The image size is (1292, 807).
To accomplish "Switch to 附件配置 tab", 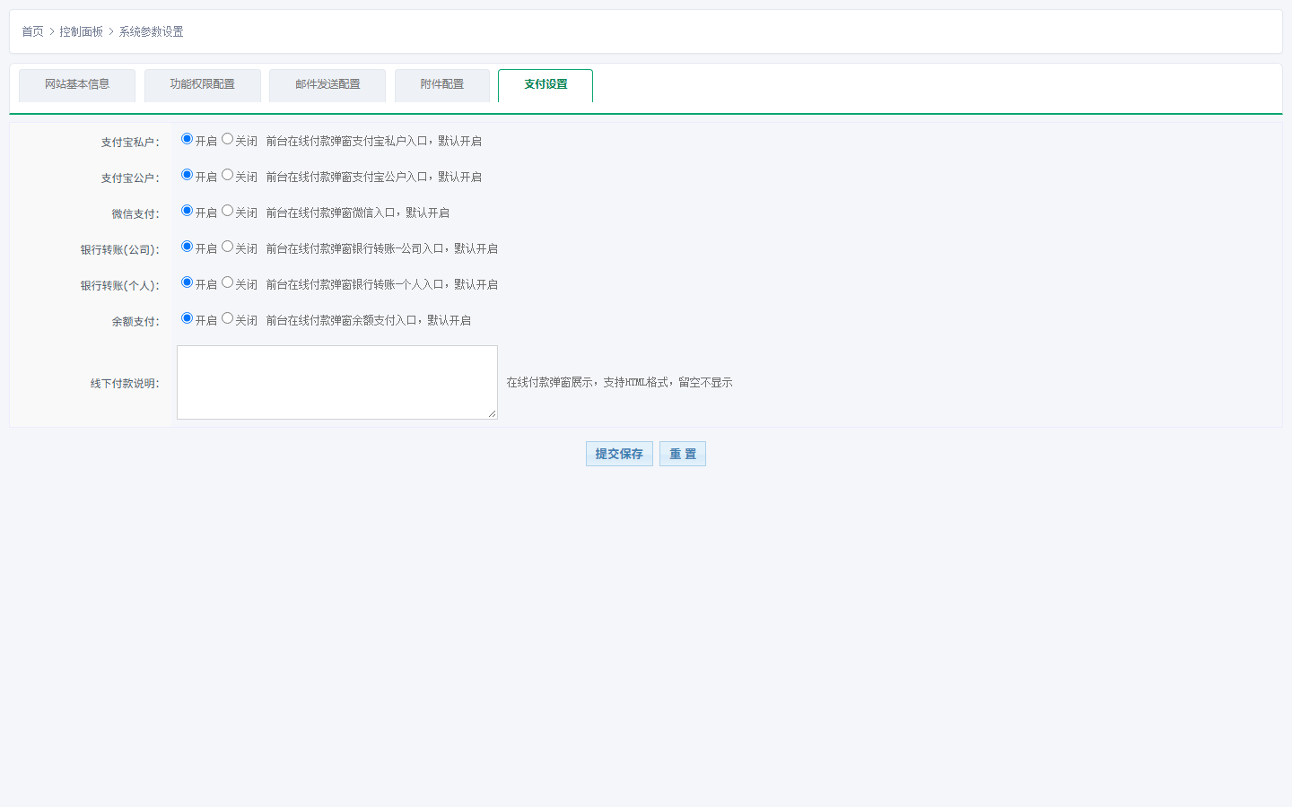I will (442, 85).
